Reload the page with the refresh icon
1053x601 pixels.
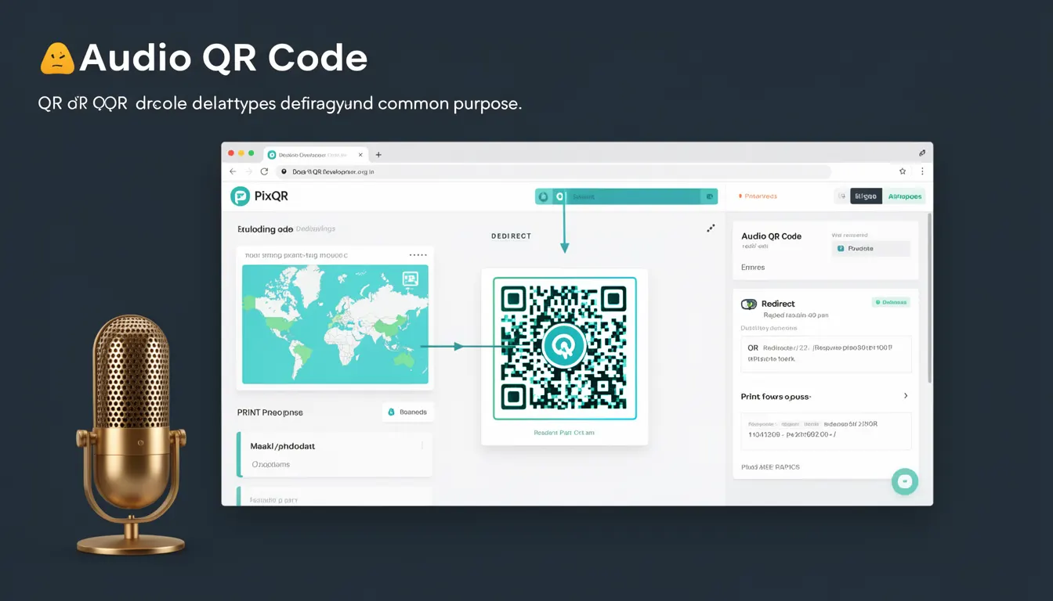point(264,171)
